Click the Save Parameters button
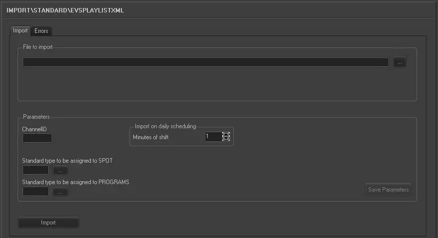 tap(388, 190)
